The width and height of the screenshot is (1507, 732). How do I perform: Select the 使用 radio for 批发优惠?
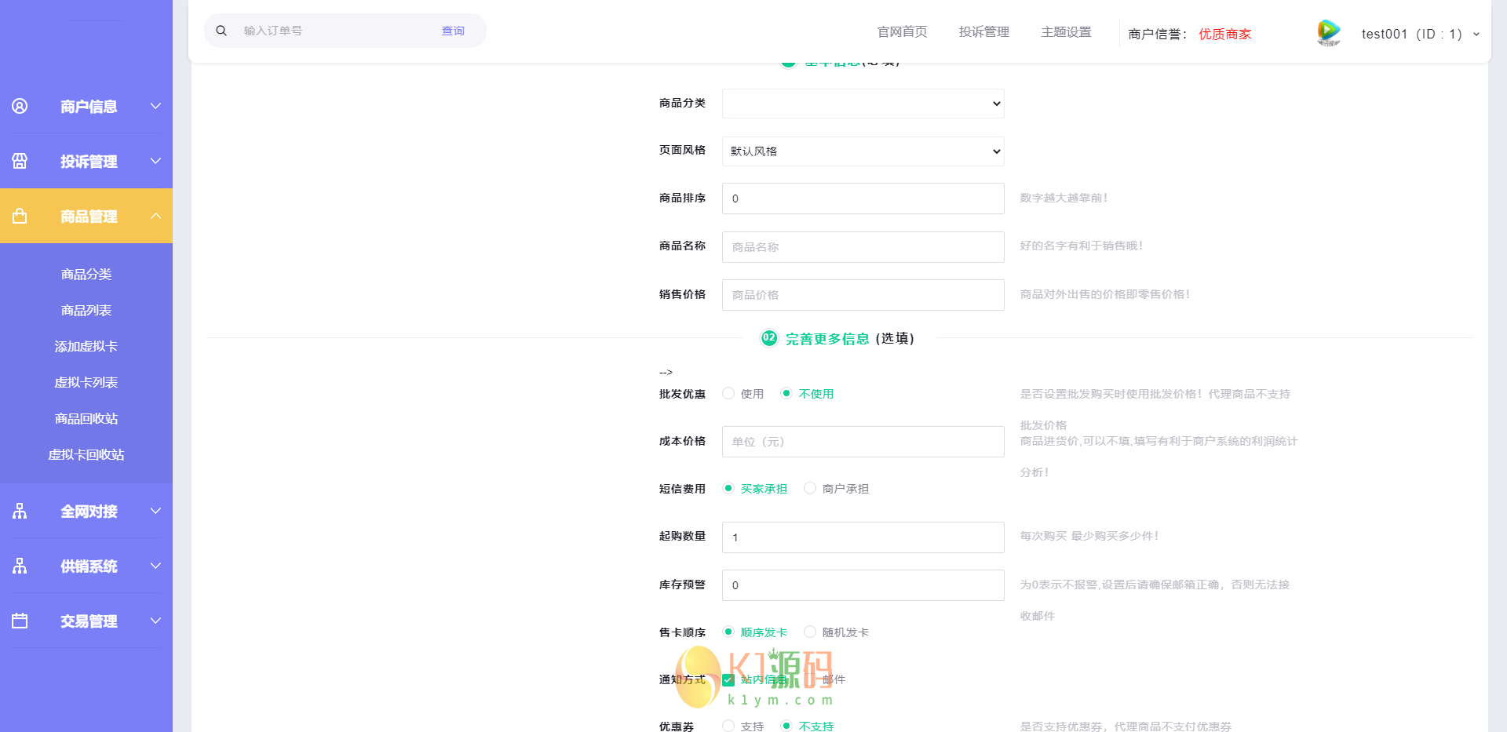click(728, 393)
